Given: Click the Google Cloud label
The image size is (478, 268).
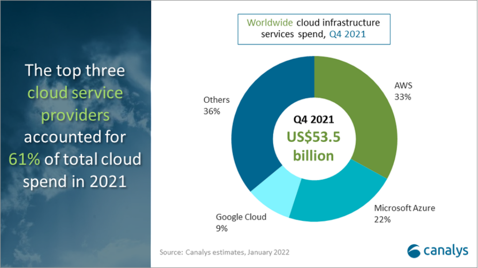Looking at the screenshot, I should [x=241, y=217].
